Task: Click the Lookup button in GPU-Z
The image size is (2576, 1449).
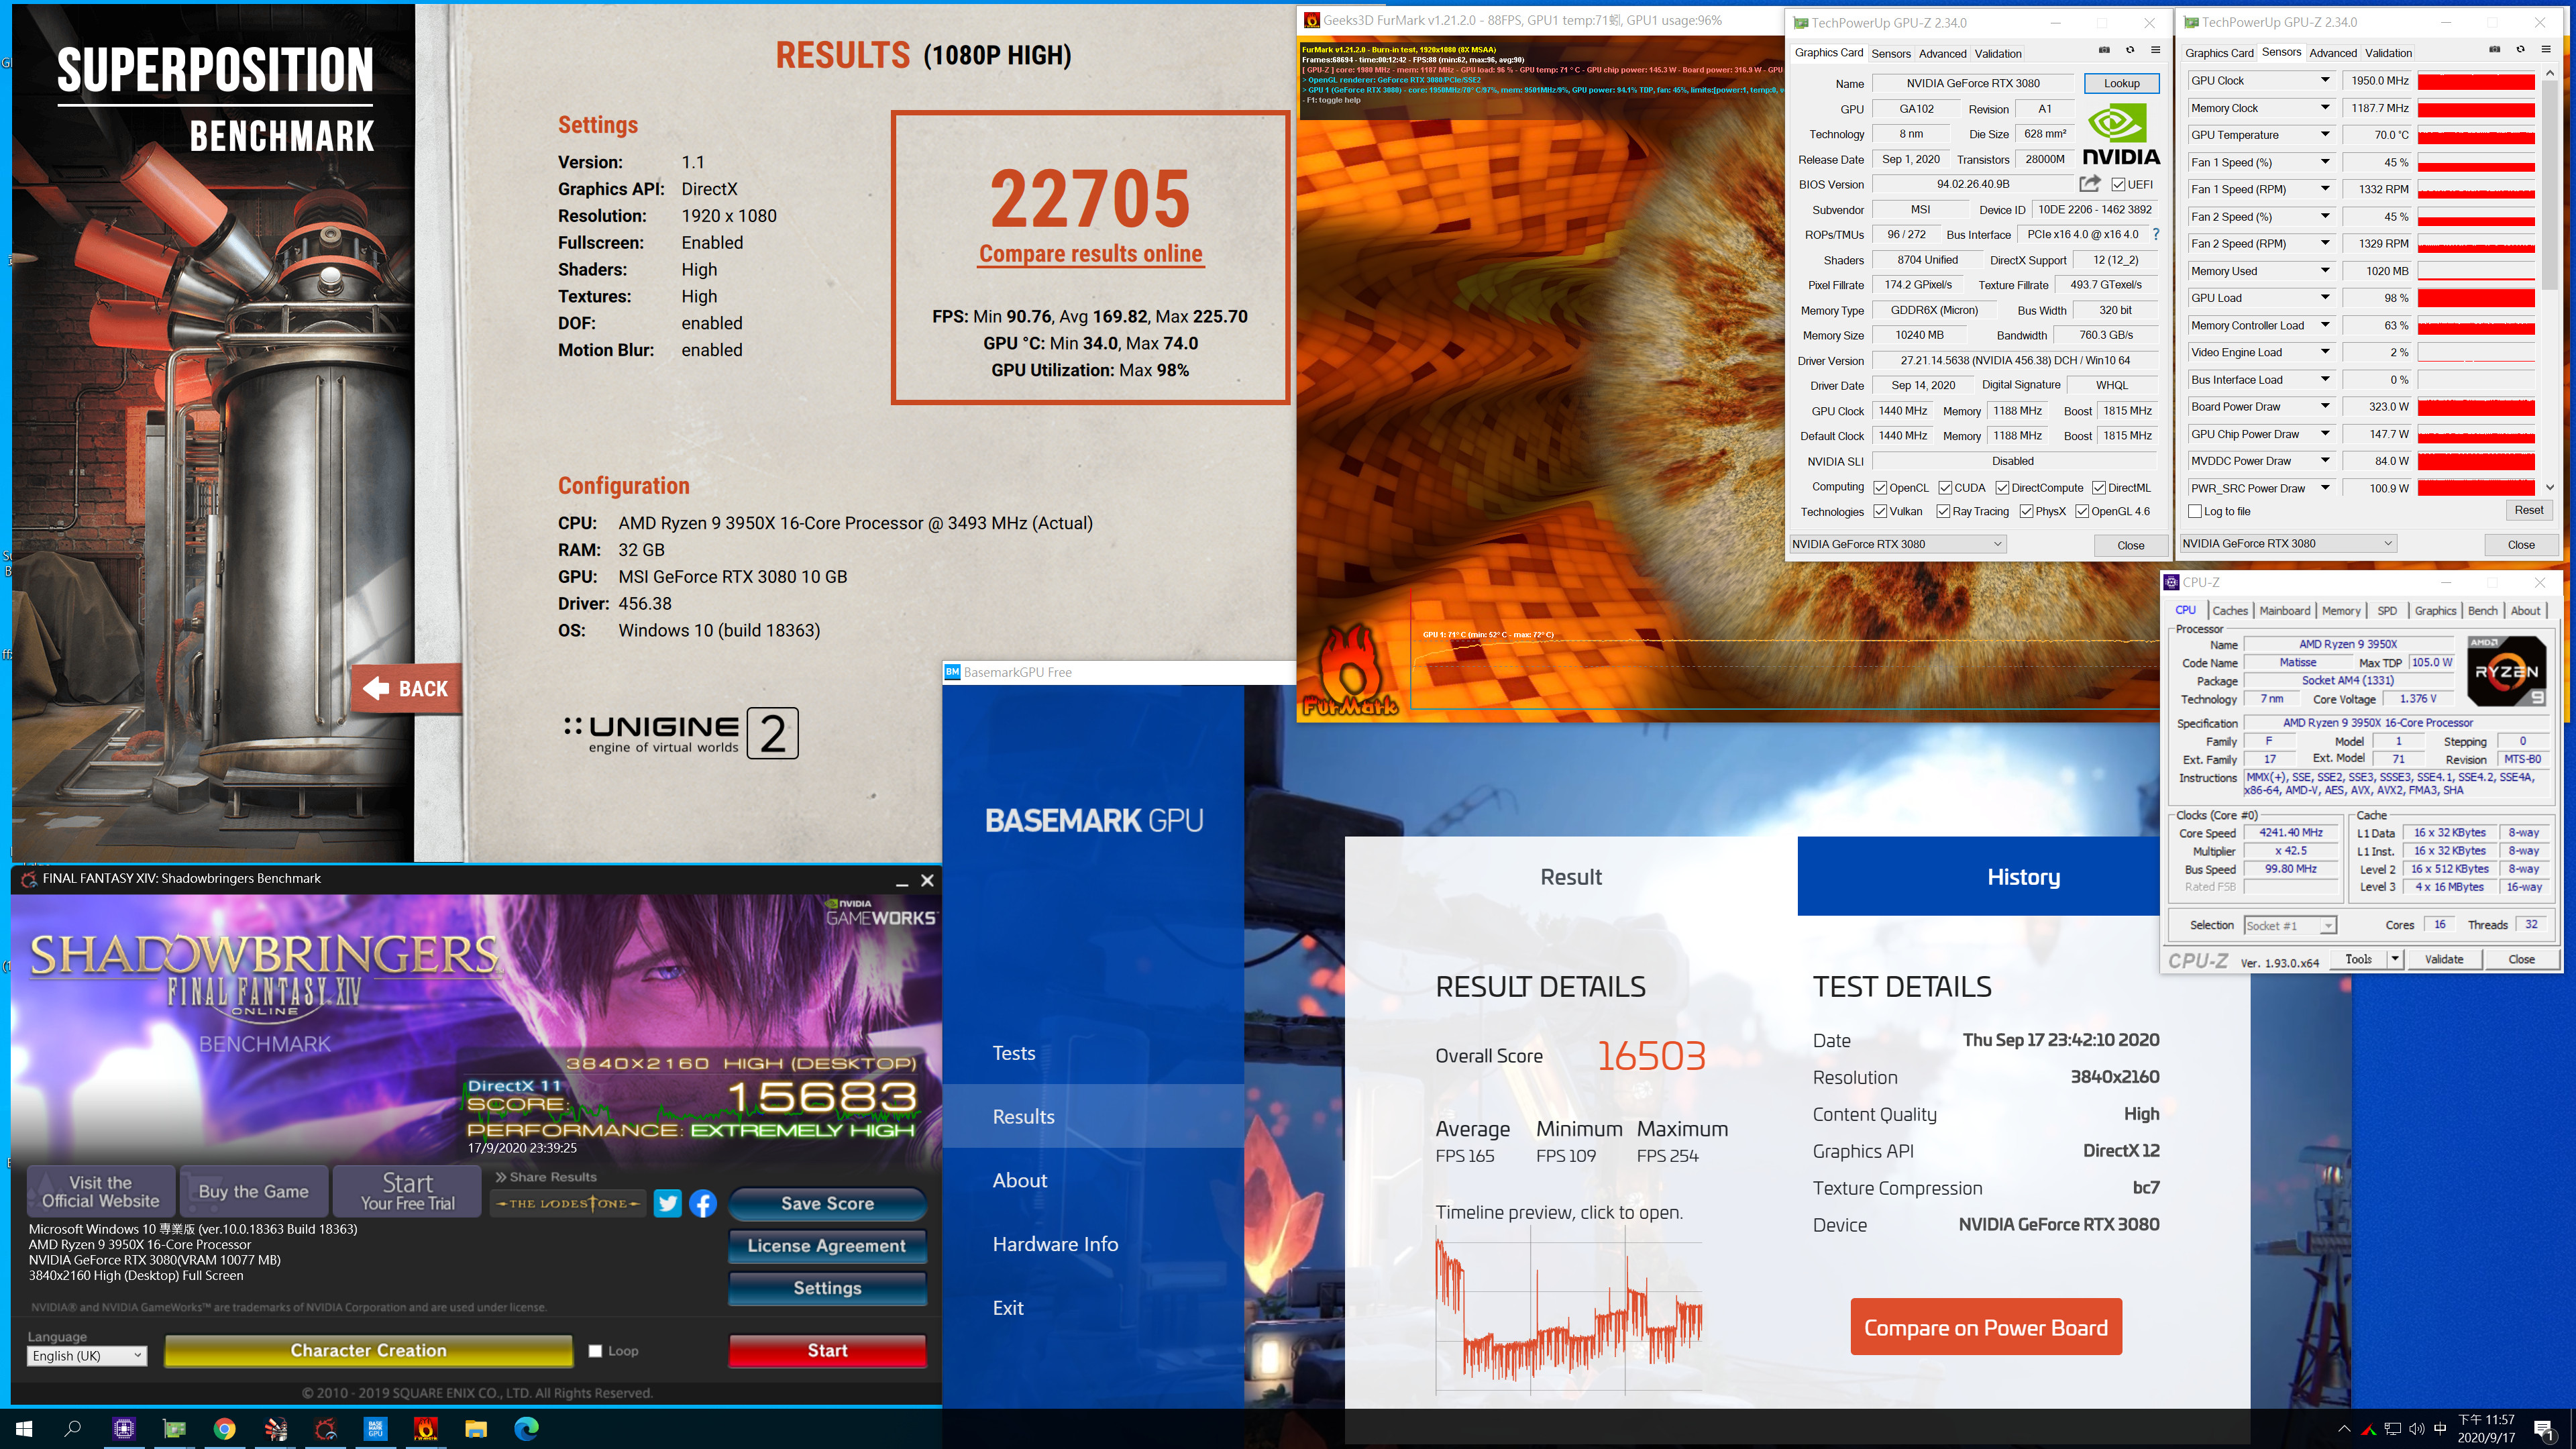Action: tap(2121, 83)
